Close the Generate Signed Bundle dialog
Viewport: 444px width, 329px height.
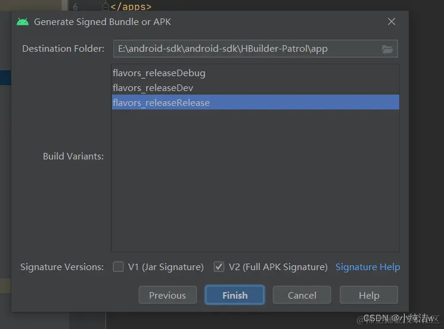(392, 21)
